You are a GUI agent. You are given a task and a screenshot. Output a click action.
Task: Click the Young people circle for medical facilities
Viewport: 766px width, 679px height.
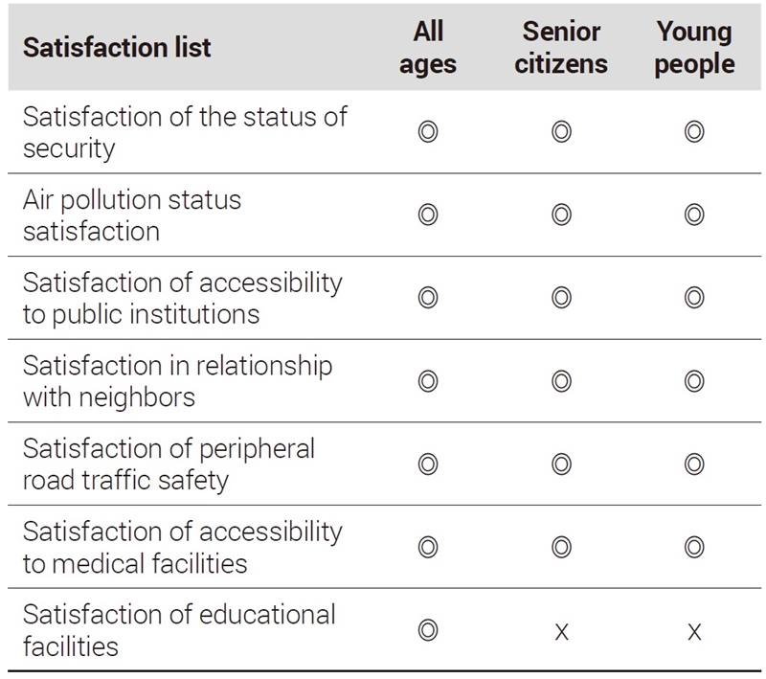(x=694, y=547)
